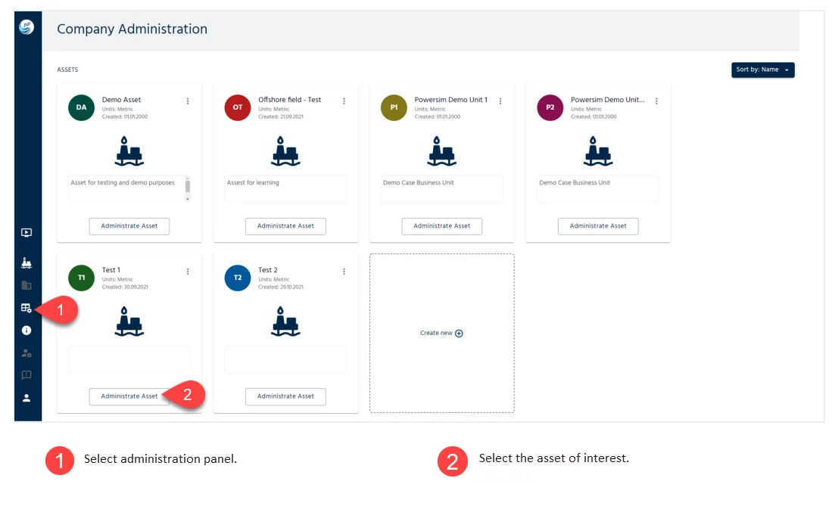Open the three-dot menu on Offshore field - Test
835x506 pixels.
click(x=344, y=100)
